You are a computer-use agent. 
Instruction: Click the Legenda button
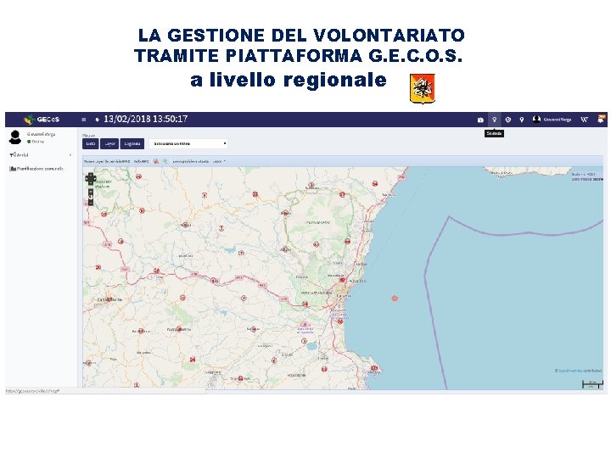pos(132,143)
